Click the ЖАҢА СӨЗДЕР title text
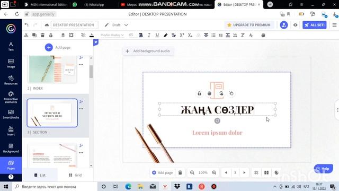 click(x=217, y=110)
